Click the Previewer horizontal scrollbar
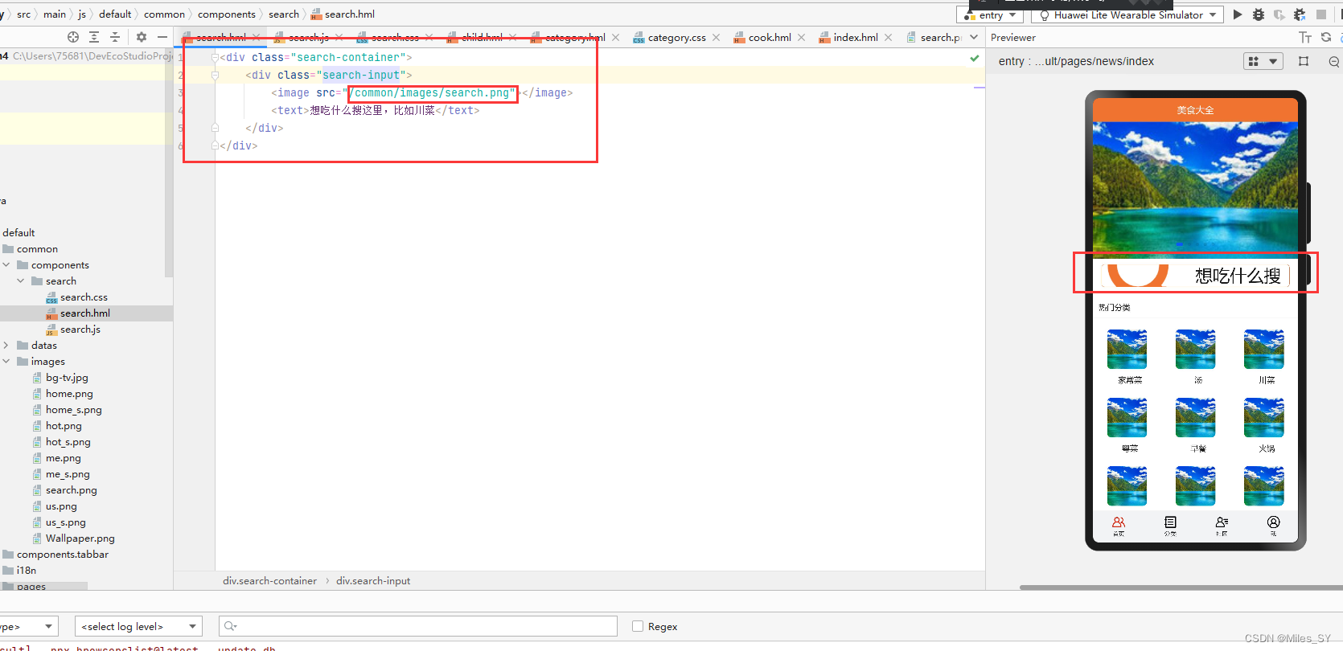Screen dimensions: 1343x651 pos(1180,588)
